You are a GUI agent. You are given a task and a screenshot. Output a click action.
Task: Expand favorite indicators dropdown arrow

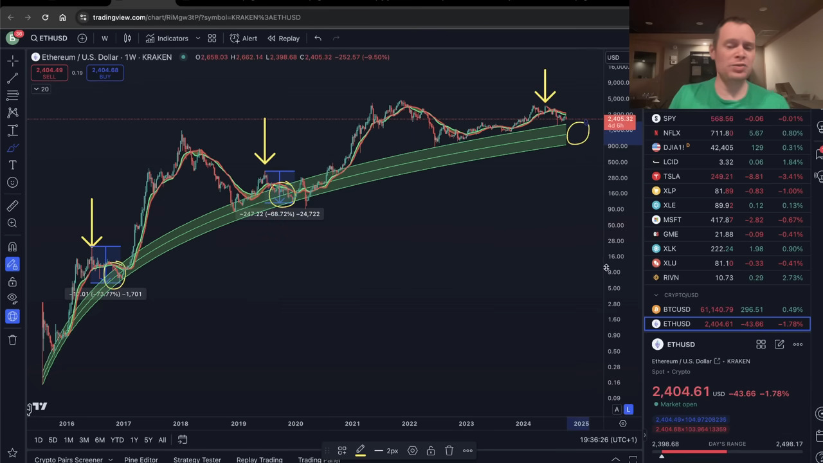[198, 38]
